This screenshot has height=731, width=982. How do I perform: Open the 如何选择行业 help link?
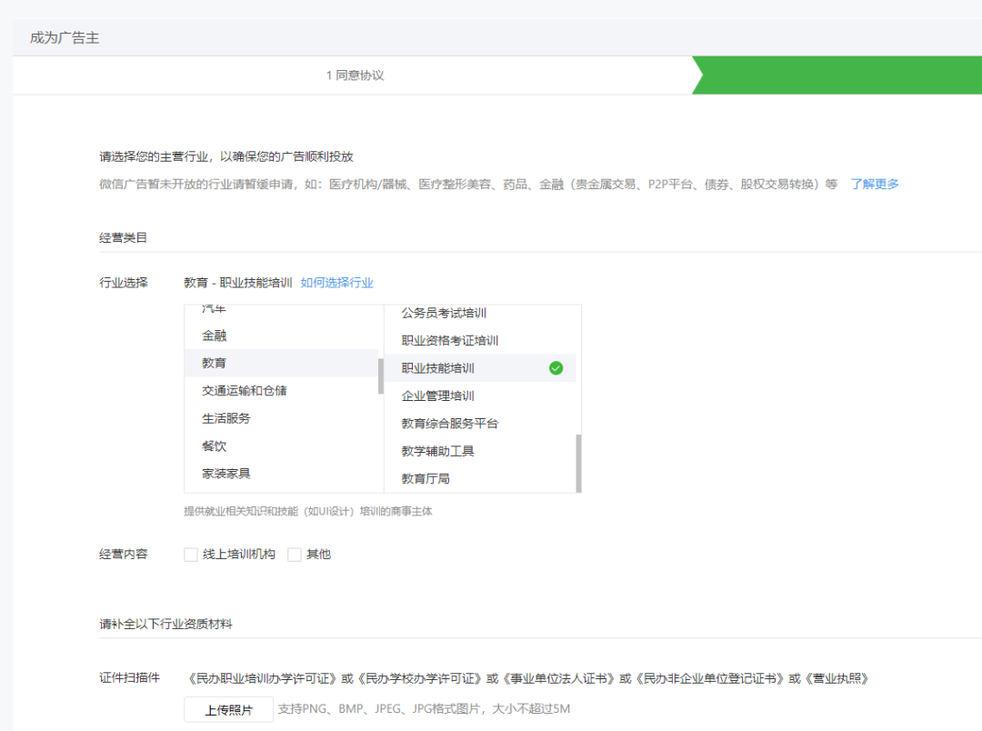(337, 283)
